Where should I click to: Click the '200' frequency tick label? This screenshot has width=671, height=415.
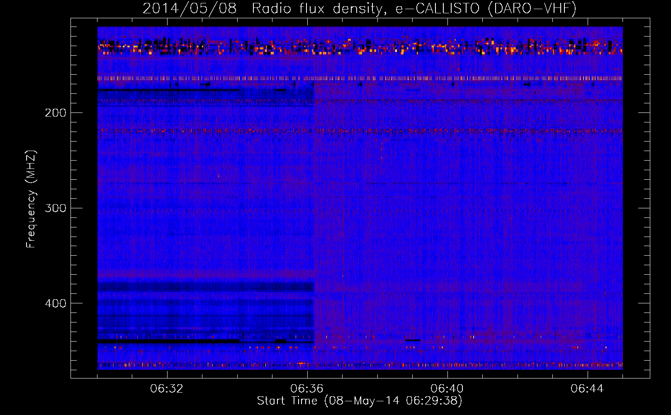tap(56, 113)
